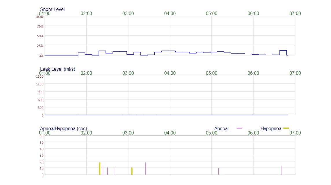Click the 600 leak axis label
This screenshot has width=331, height=185.
[41, 100]
